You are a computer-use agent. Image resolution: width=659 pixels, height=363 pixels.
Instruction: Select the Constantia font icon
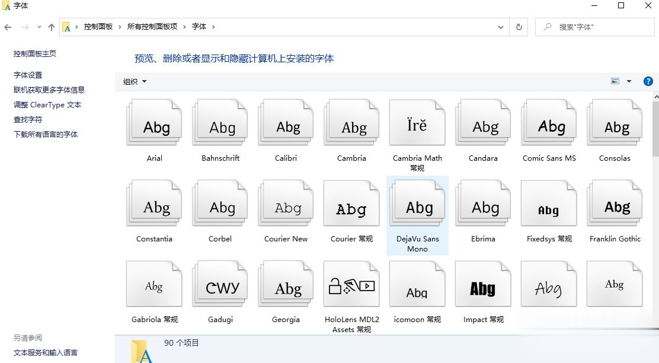click(x=154, y=203)
